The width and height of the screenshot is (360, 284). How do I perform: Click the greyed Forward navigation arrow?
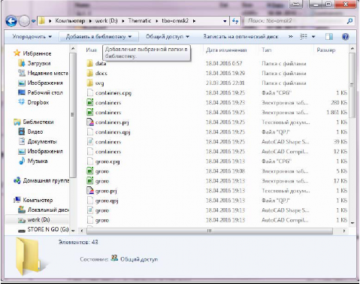[24, 21]
